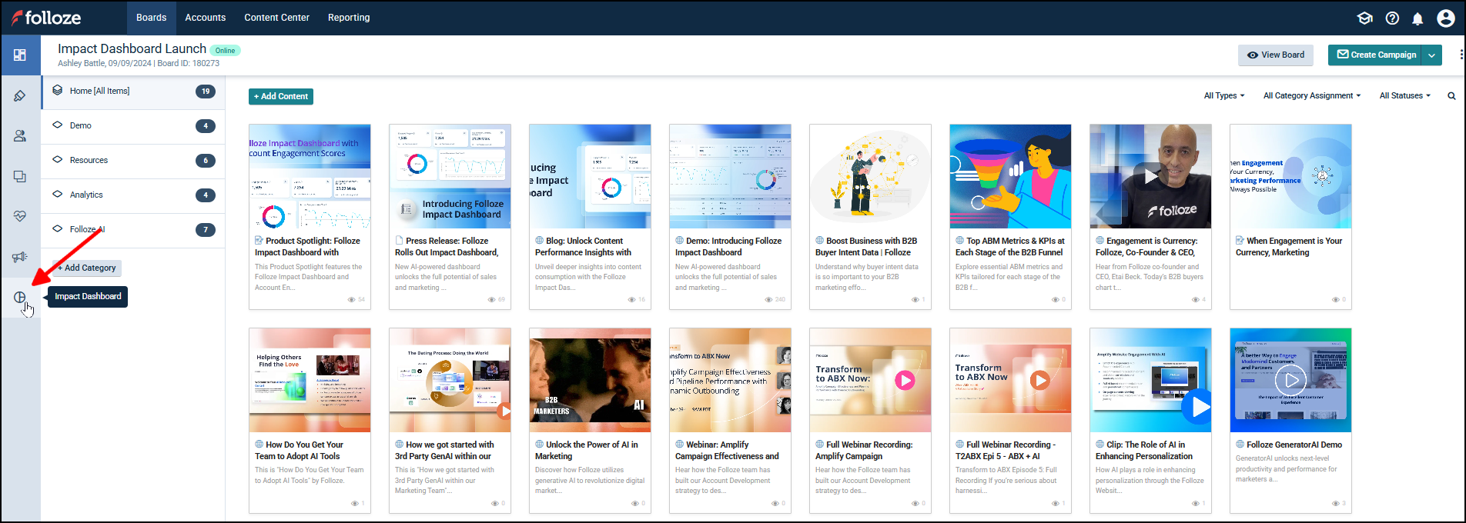Open the people icon in left sidebar
This screenshot has width=1466, height=523.
(x=20, y=136)
